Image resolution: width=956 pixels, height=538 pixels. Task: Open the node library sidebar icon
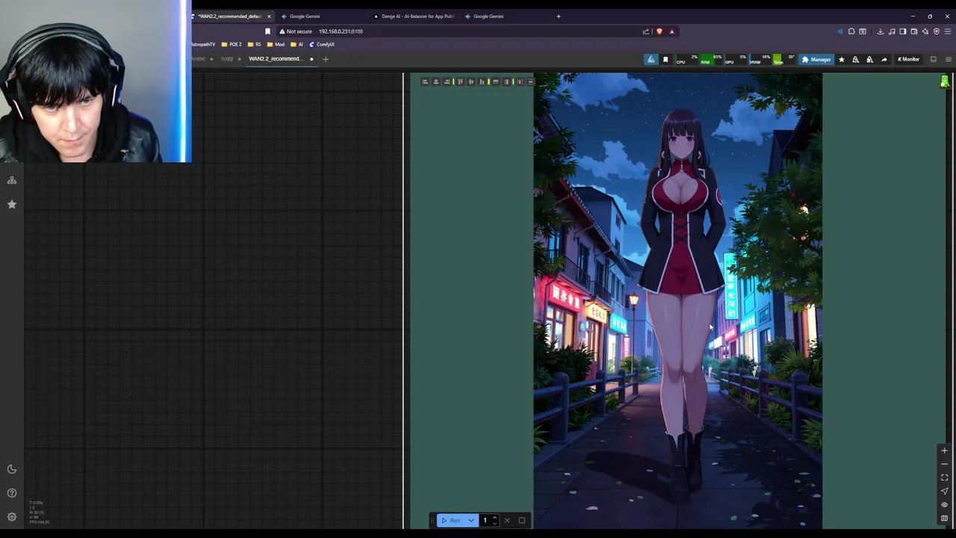point(12,180)
